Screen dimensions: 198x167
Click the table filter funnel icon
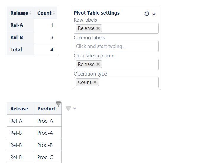coord(68,109)
